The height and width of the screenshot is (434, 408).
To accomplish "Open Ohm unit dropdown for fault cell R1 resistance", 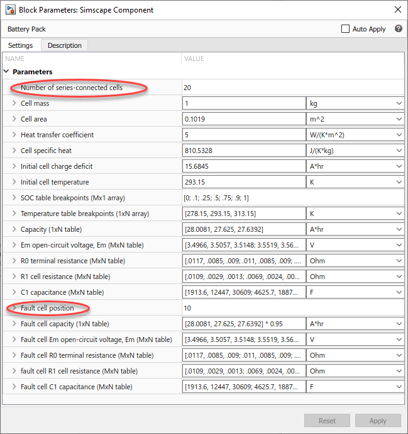I will click(x=355, y=371).
